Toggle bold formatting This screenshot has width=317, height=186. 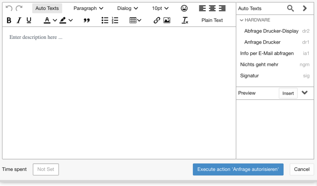point(9,20)
